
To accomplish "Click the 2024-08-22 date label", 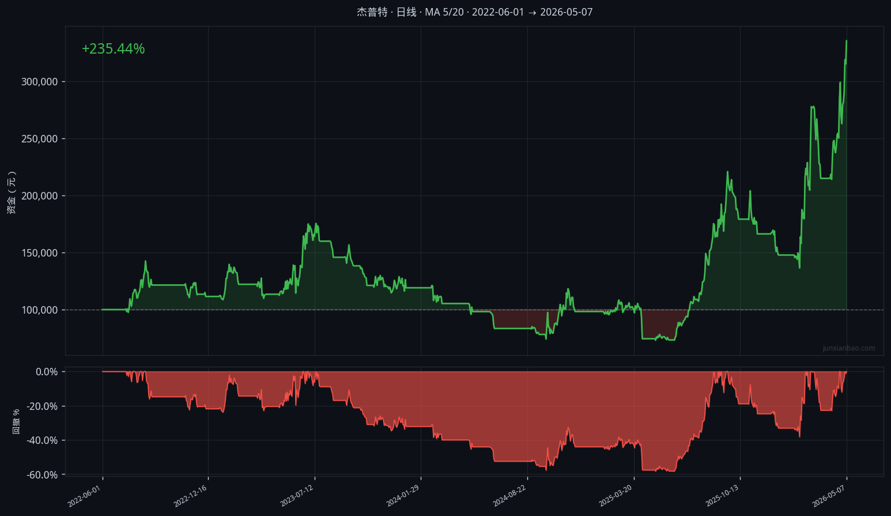I will point(509,496).
